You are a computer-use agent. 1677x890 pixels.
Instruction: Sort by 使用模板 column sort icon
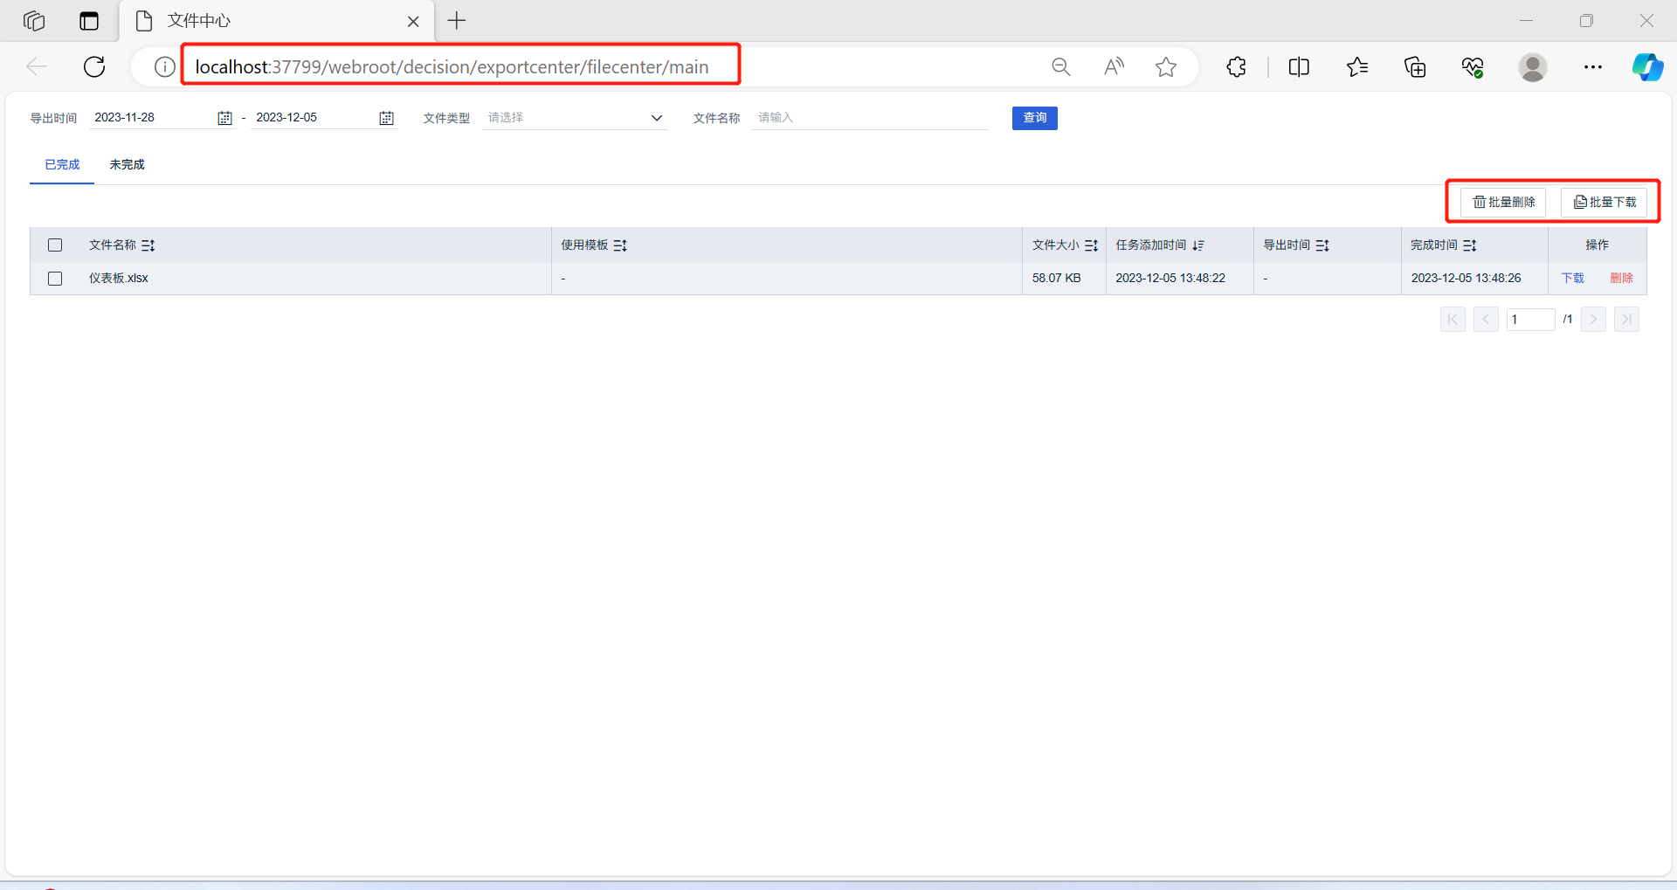coord(620,245)
